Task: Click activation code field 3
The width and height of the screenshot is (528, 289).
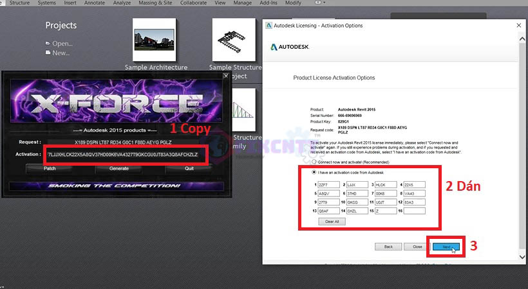Action: [386, 185]
